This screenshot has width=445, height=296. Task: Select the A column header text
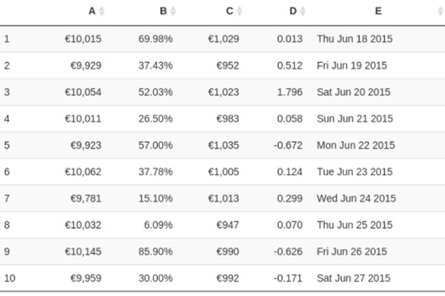click(x=92, y=11)
